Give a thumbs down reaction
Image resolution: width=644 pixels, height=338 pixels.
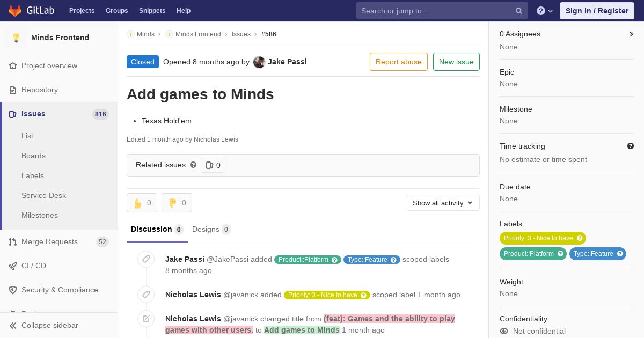[x=177, y=203]
